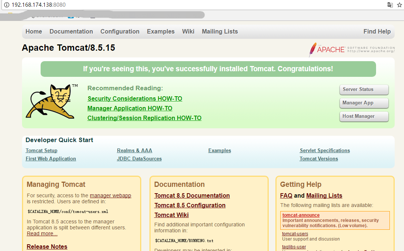
Task: Open the Release Notes link
Action: click(47, 247)
